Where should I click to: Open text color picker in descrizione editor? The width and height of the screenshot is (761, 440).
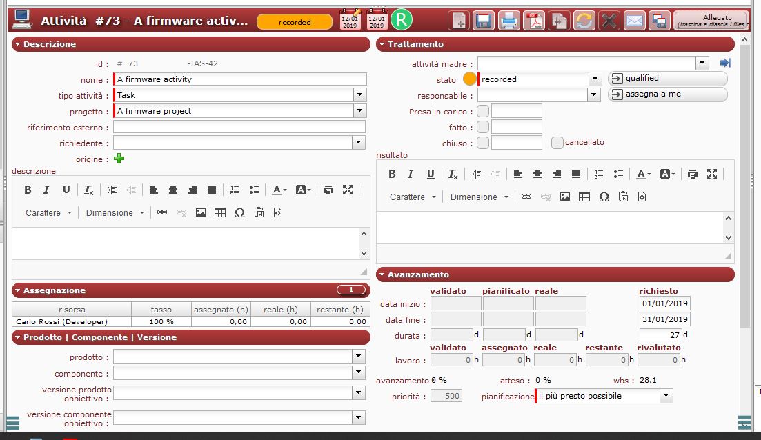[279, 190]
